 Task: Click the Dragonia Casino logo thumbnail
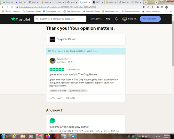coord(52,39)
